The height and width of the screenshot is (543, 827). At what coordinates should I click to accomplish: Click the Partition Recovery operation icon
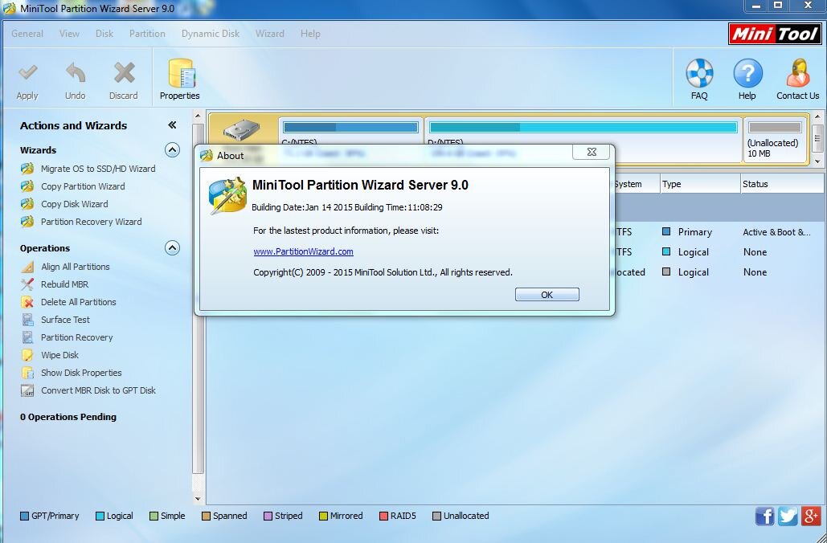click(x=27, y=337)
